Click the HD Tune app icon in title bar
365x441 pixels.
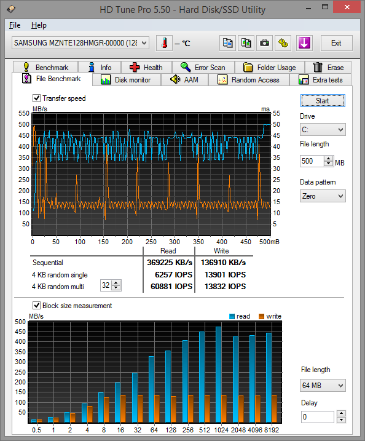[x=11, y=9]
